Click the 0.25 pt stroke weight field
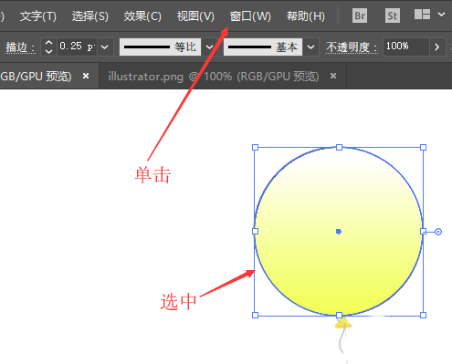 (x=78, y=47)
